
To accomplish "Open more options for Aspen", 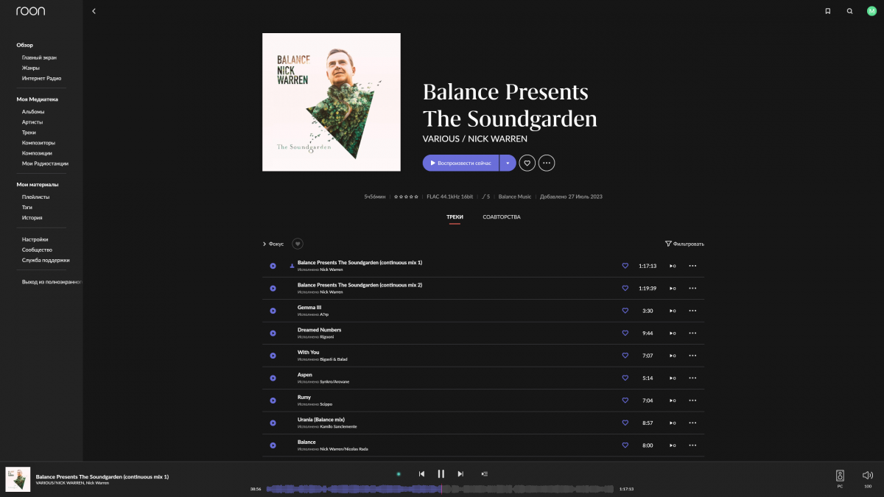I will pos(692,378).
